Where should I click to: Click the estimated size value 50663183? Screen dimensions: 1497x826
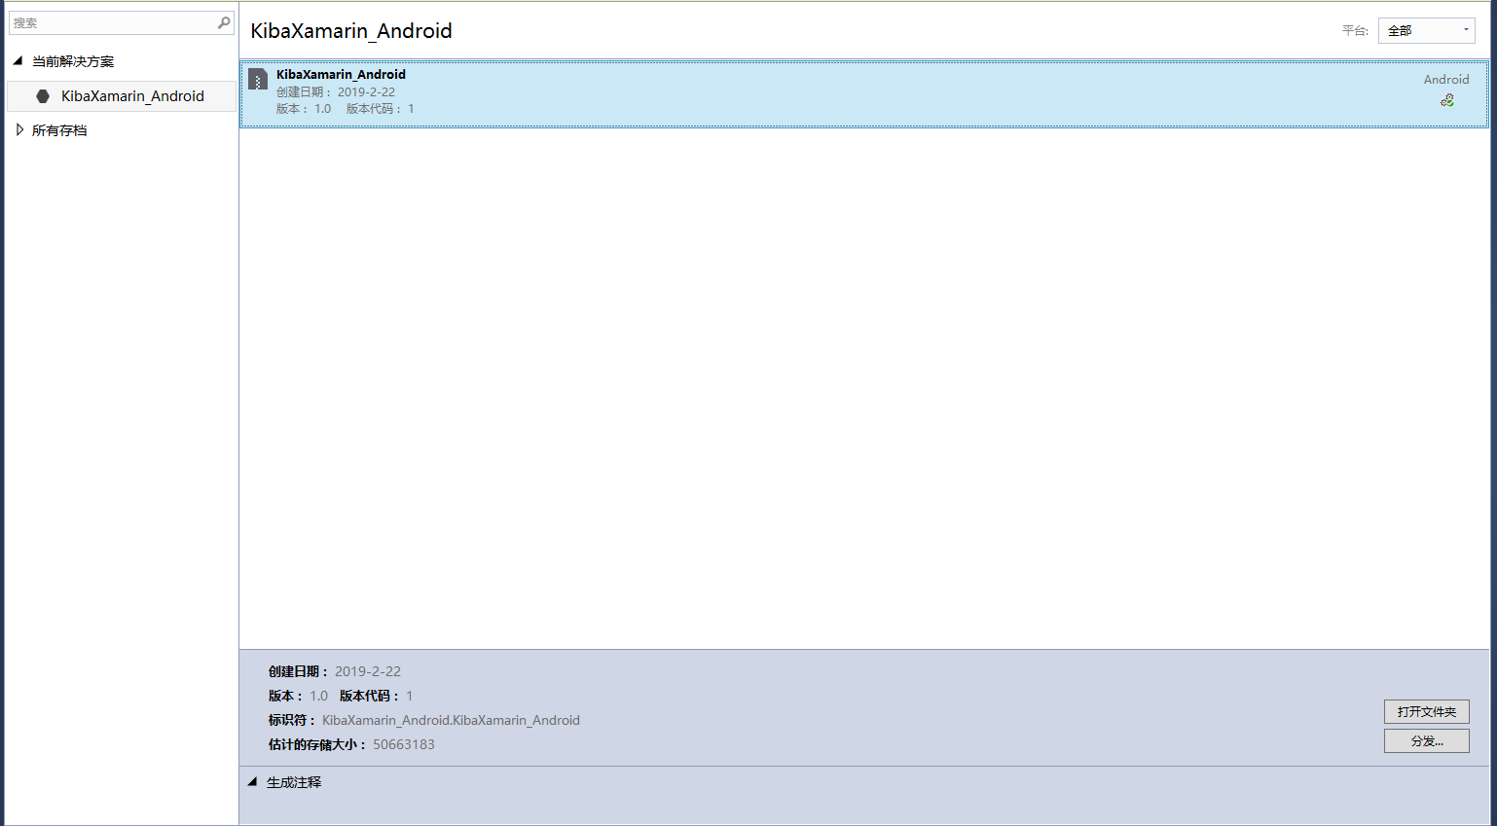[x=404, y=744]
